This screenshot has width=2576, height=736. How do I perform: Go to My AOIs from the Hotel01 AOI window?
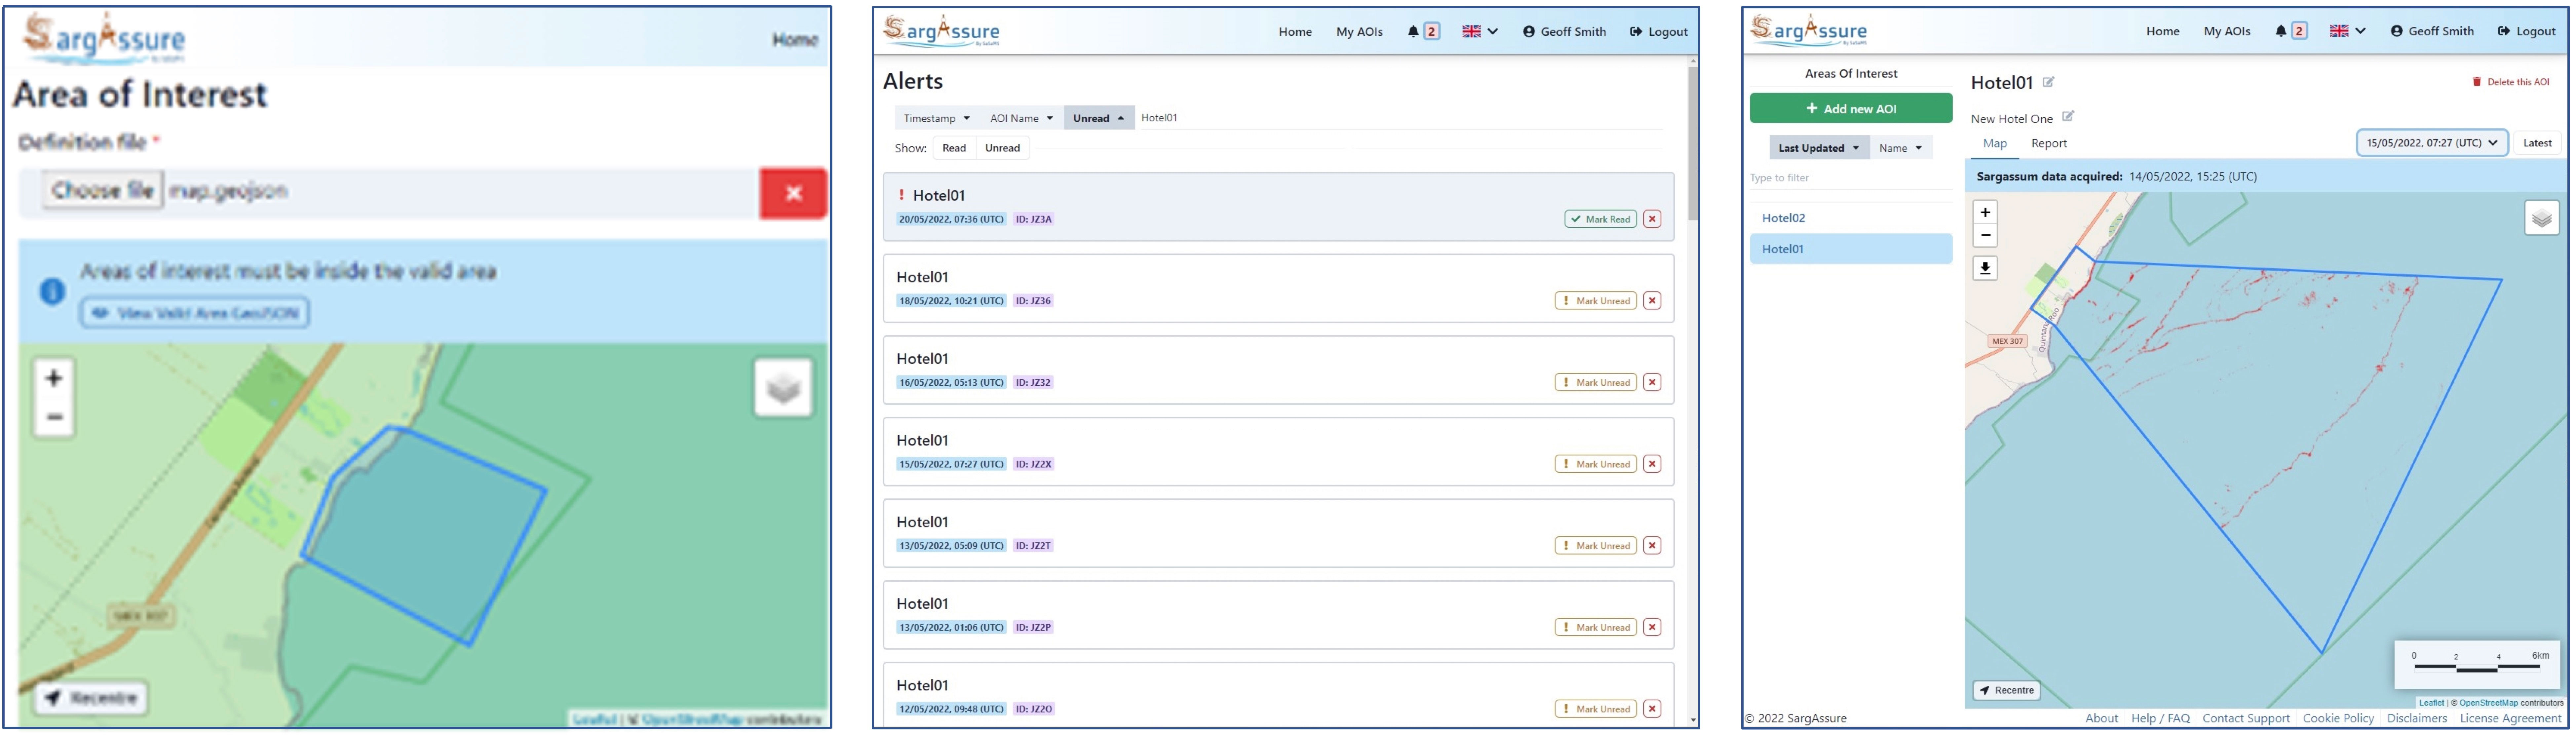pyautogui.click(x=2227, y=31)
